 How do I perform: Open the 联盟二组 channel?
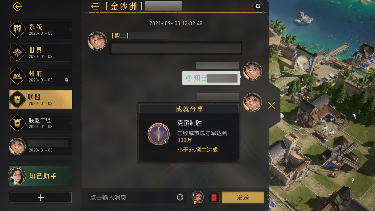(41, 123)
